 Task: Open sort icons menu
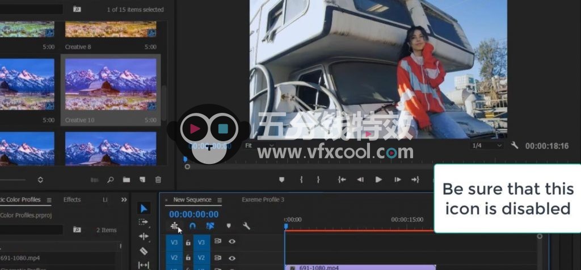(x=40, y=180)
